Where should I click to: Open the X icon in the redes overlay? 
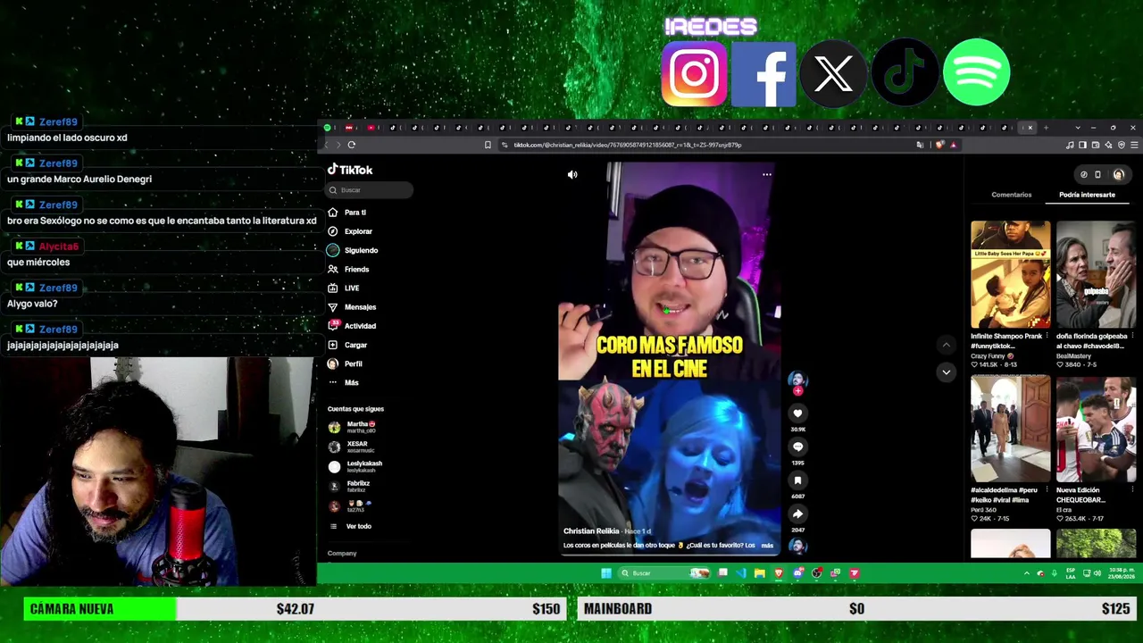coord(833,73)
